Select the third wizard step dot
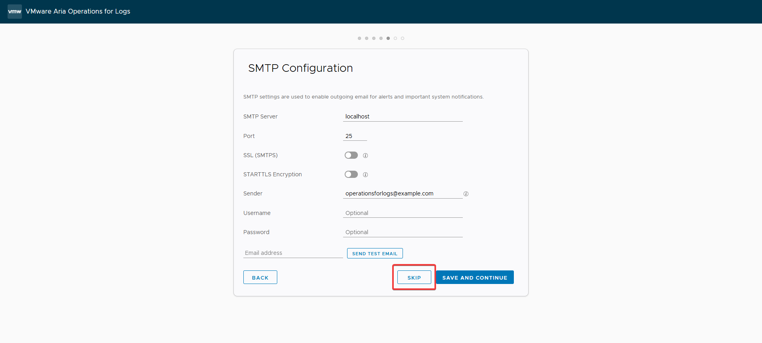 [x=374, y=38]
